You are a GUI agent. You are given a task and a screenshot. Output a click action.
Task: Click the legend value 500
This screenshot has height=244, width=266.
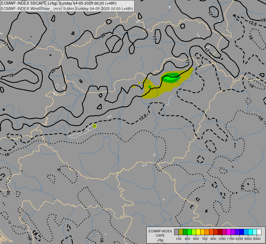[196, 239]
